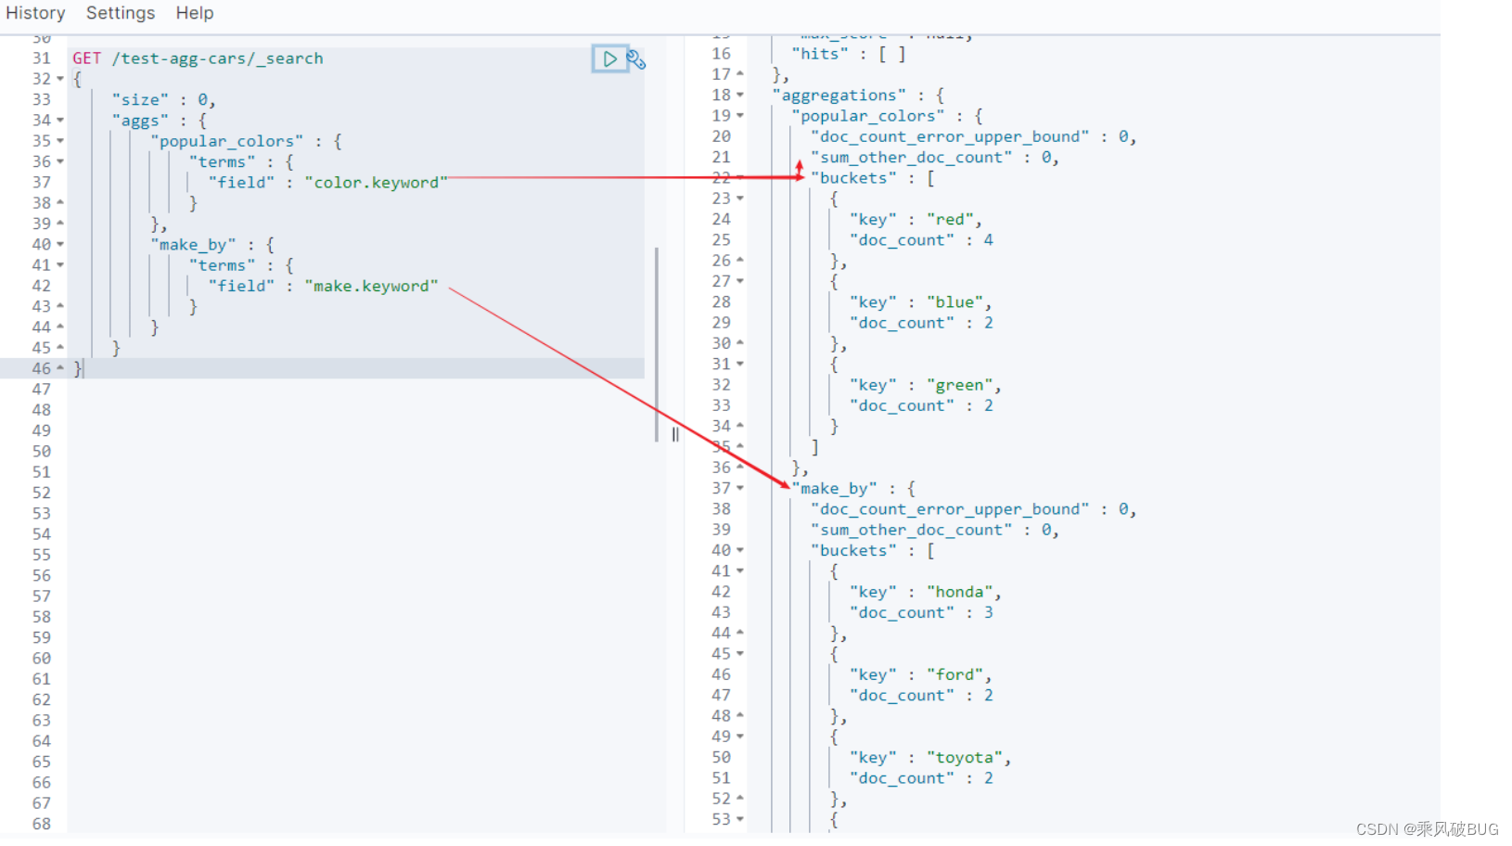Image resolution: width=1512 pixels, height=846 pixels.
Task: Click closing fold arrow at line 46
Action: 60,368
